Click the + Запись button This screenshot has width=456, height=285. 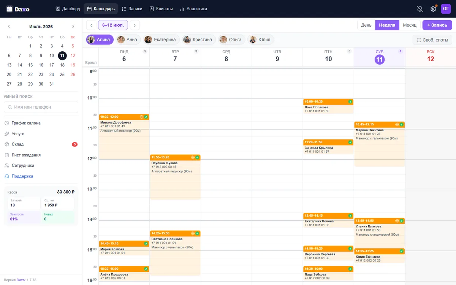(x=437, y=25)
